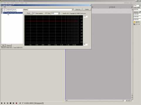Open the Preset dropdown list
The width and height of the screenshot is (141, 105).
73,9
